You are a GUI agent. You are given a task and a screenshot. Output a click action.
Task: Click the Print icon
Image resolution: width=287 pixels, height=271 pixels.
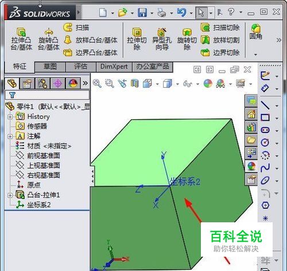coord(162,13)
